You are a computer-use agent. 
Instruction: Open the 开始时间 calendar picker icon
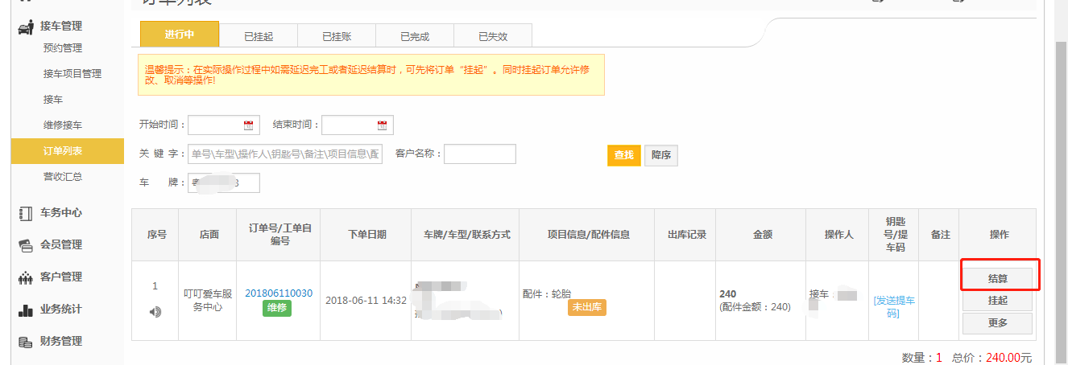click(x=248, y=125)
